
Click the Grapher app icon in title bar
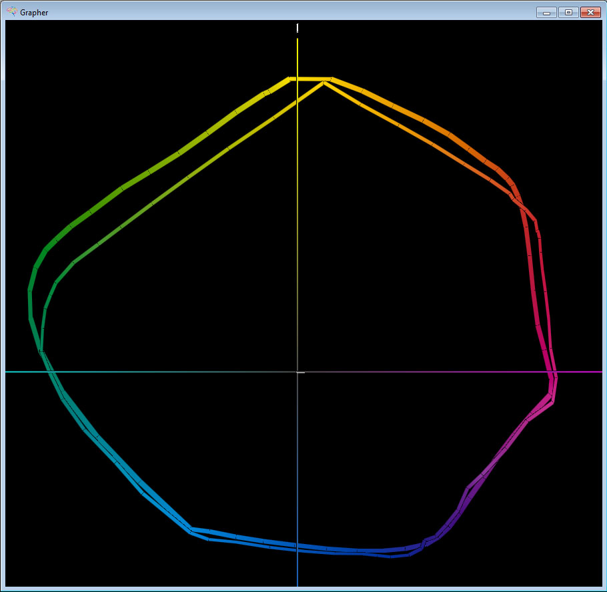[x=12, y=11]
